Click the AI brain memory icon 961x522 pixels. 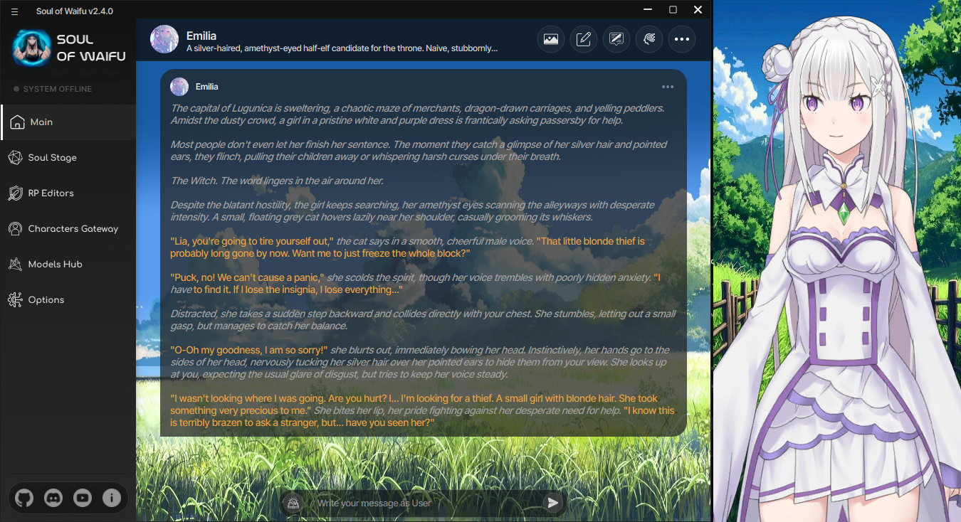pyautogui.click(x=648, y=39)
